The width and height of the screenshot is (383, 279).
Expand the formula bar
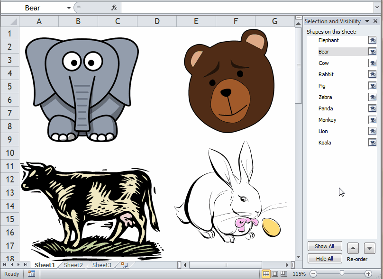(377, 8)
